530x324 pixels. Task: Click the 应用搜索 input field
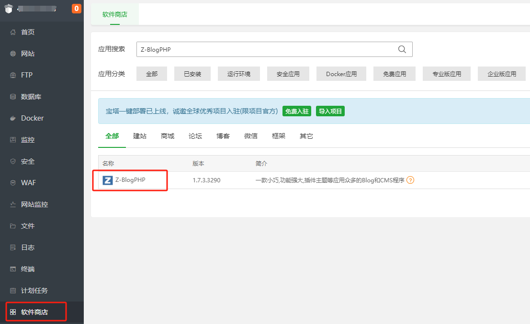(x=274, y=49)
